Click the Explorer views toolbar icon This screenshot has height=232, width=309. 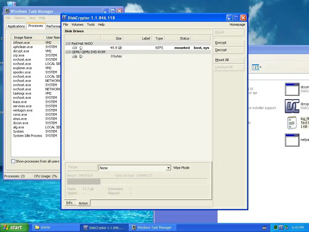(x=255, y=67)
